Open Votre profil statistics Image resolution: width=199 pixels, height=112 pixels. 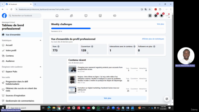(x=11, y=50)
